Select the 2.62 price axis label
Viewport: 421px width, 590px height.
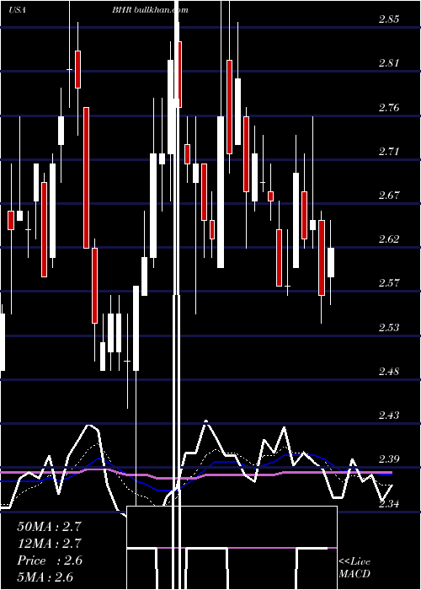tap(389, 239)
